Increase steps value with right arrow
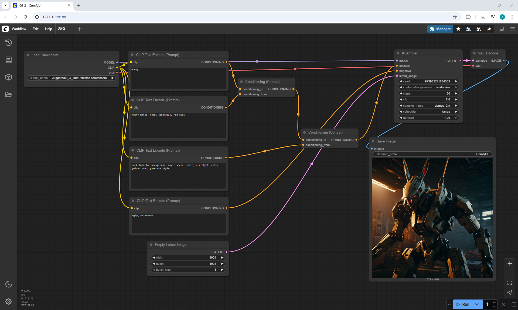518x310 pixels. pyautogui.click(x=456, y=93)
